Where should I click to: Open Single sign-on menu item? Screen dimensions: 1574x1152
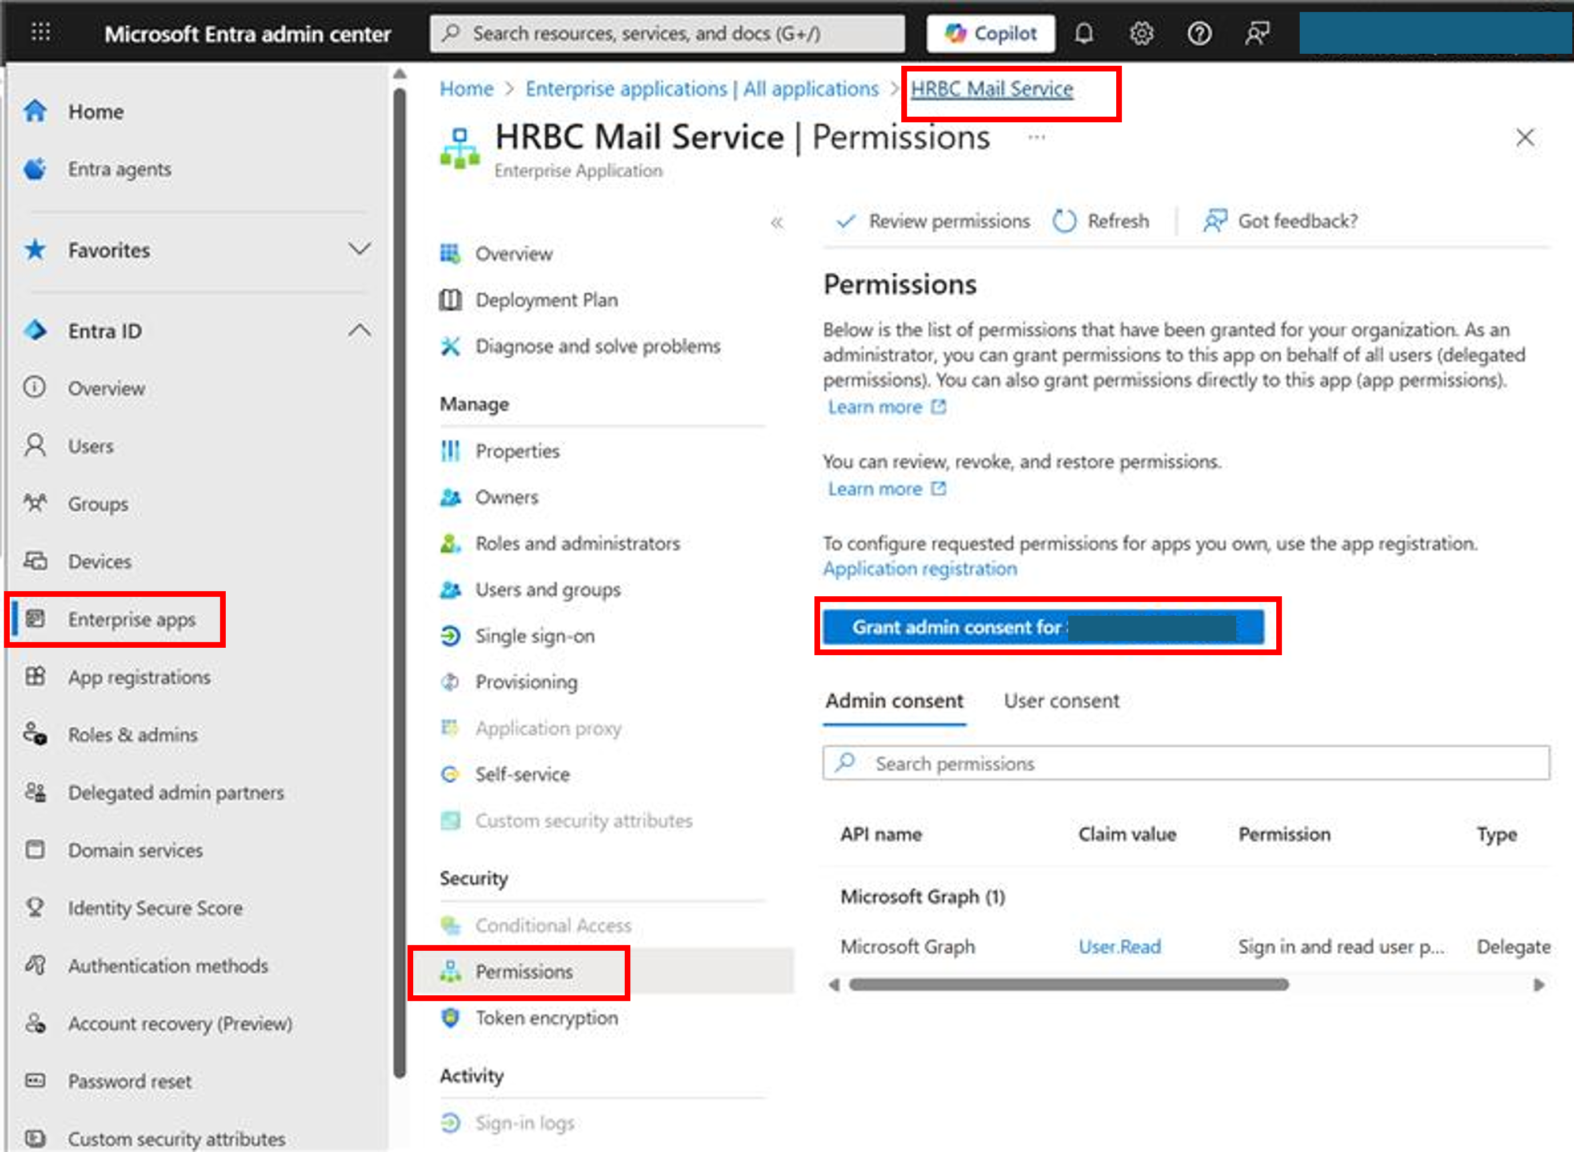click(x=534, y=636)
